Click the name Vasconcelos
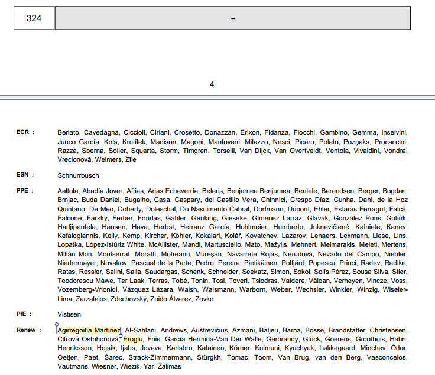 (386, 357)
